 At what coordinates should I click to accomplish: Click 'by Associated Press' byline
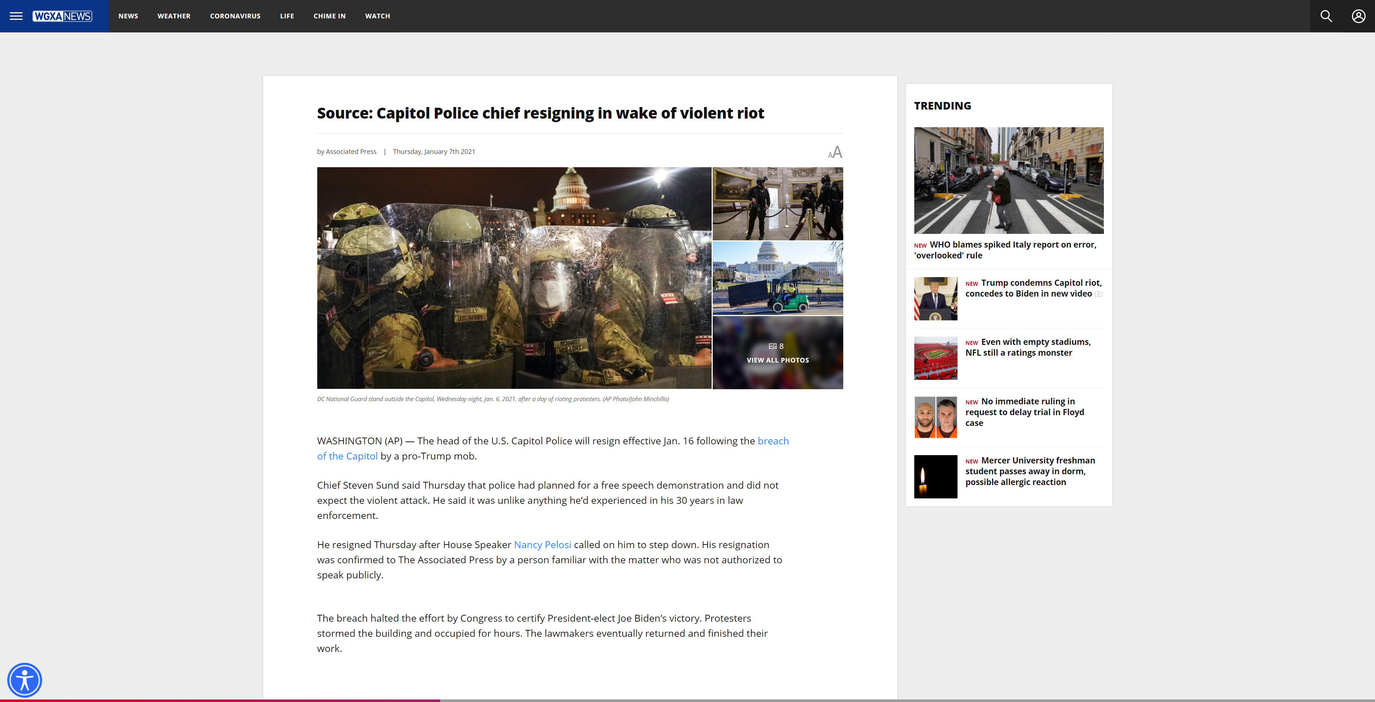(346, 151)
